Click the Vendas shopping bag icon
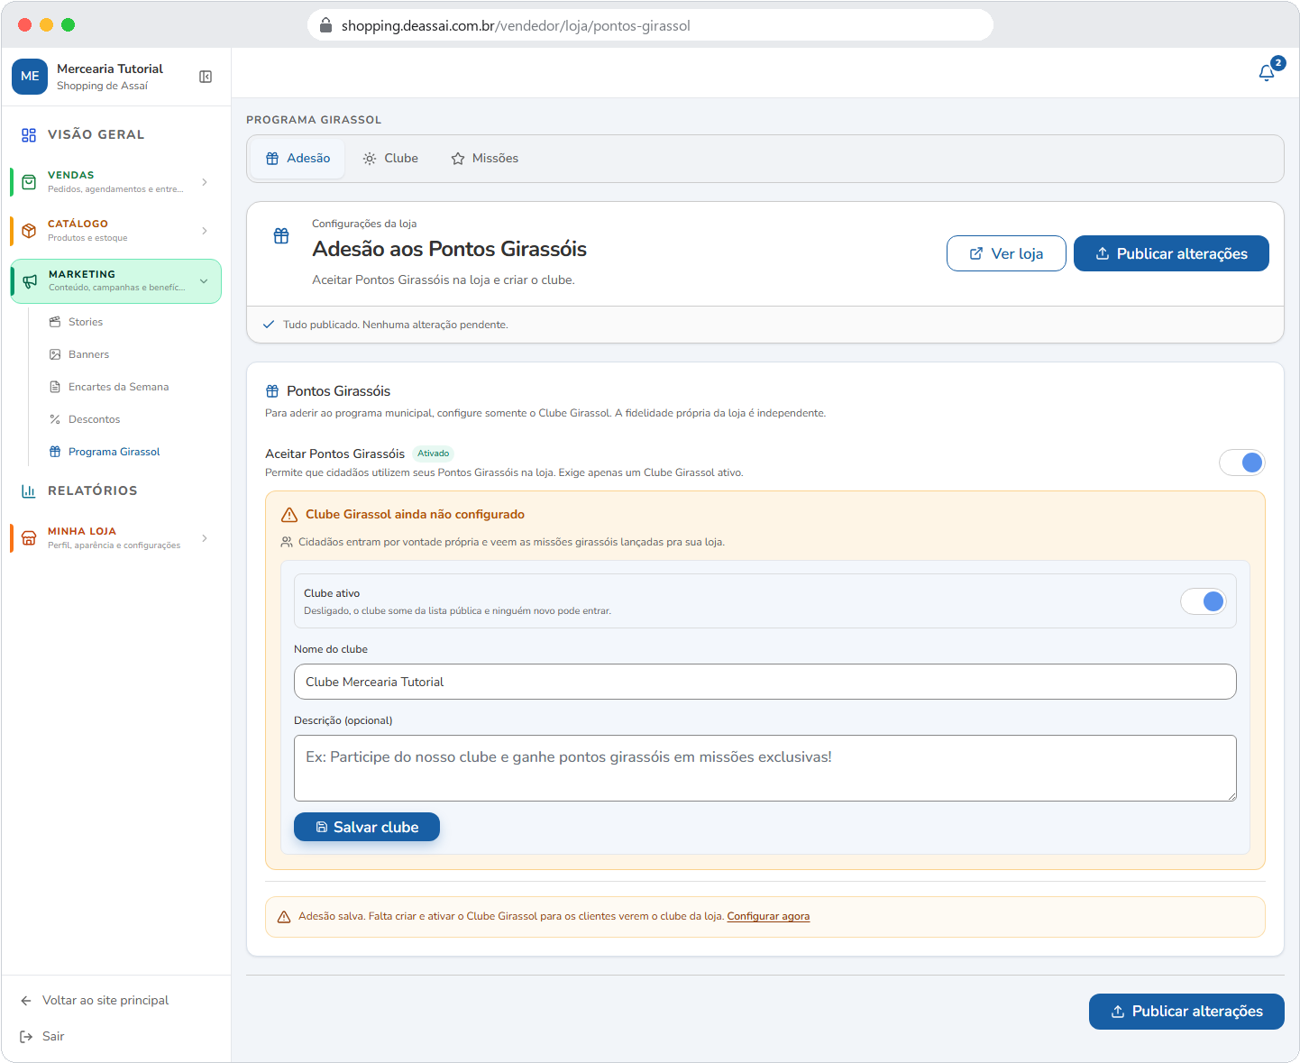Viewport: 1300px width, 1063px height. click(x=29, y=182)
